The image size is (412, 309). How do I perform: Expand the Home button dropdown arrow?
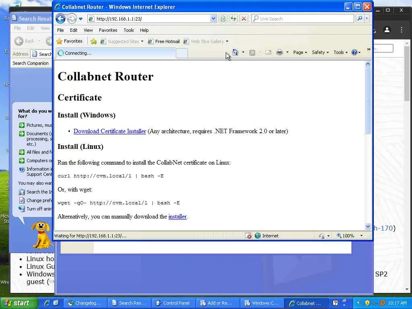[243, 52]
